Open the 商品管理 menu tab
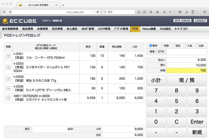 click(28, 29)
